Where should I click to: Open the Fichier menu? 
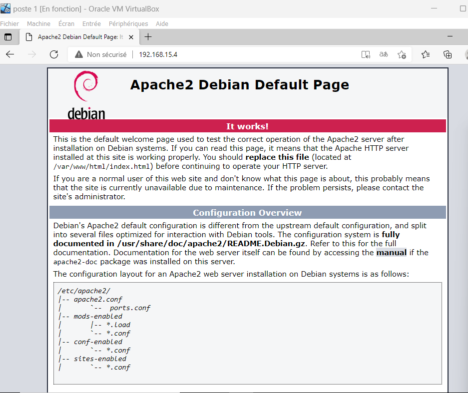tap(9, 23)
